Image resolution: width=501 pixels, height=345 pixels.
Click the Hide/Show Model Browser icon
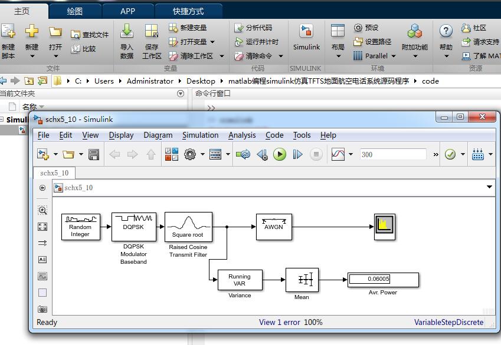[42, 188]
